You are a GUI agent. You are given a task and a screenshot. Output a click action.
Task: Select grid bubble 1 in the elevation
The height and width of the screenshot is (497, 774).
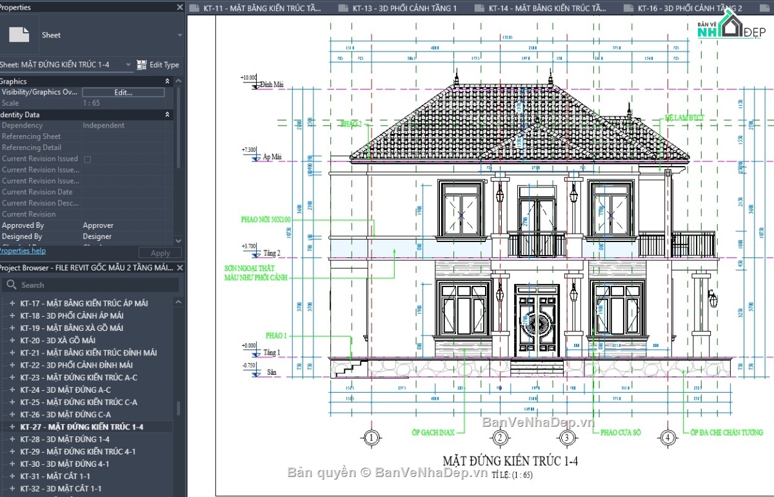pos(371,438)
